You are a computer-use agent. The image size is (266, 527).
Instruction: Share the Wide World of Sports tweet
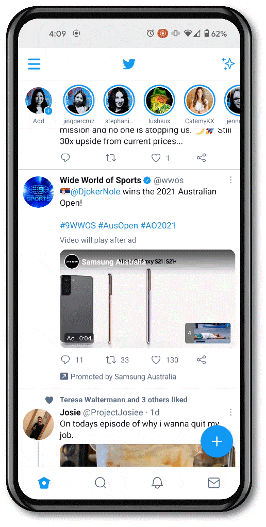201,360
